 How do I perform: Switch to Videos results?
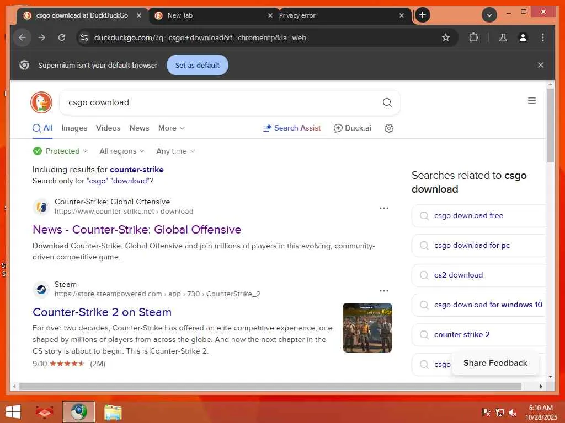click(108, 128)
